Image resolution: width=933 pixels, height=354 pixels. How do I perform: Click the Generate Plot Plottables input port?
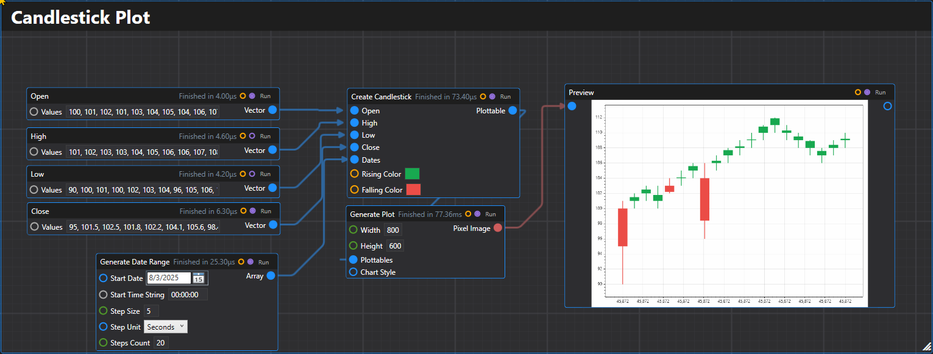pos(353,260)
